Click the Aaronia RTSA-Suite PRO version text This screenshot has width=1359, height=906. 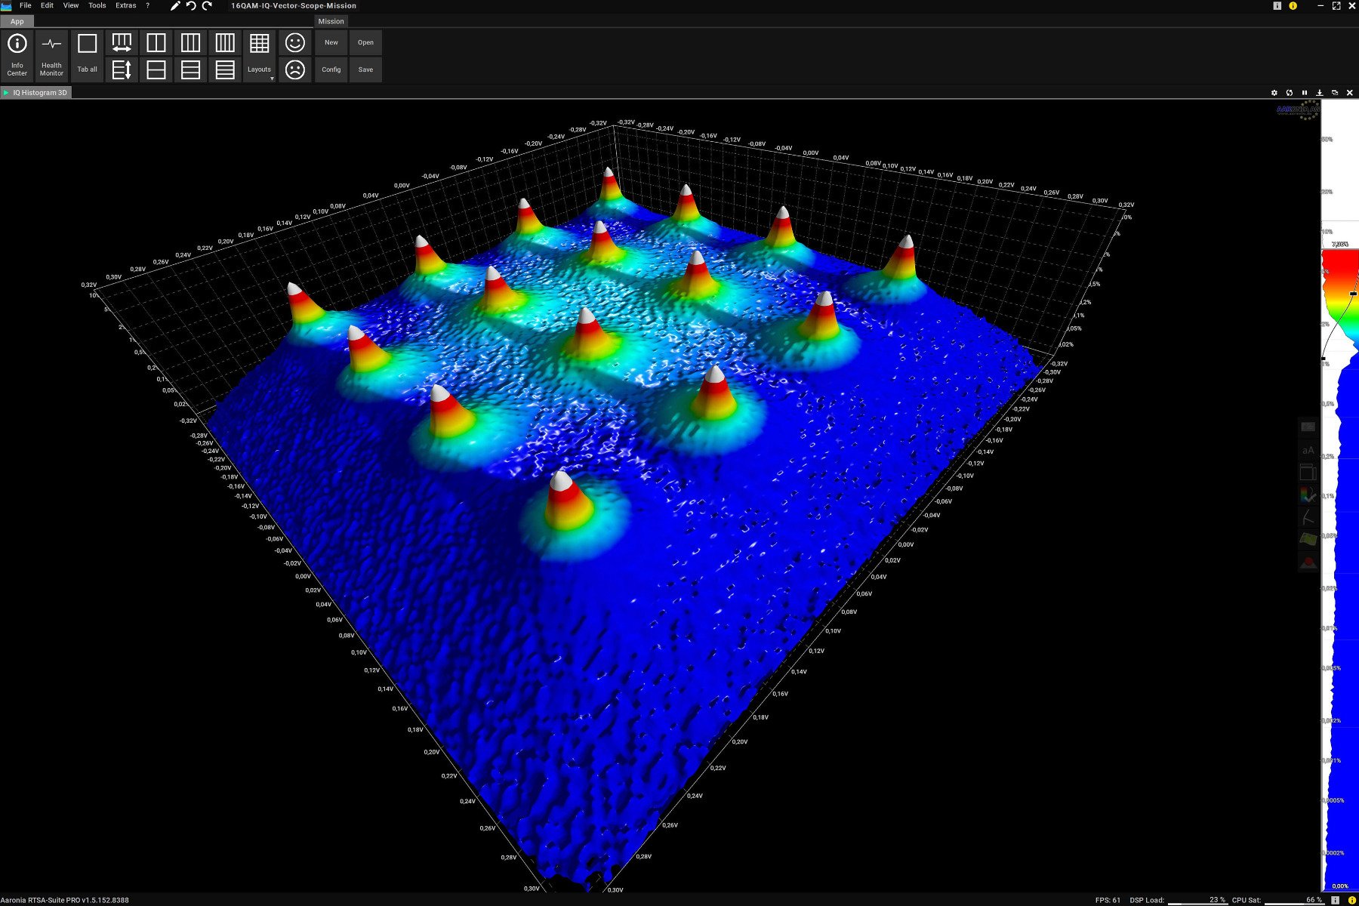pos(65,900)
